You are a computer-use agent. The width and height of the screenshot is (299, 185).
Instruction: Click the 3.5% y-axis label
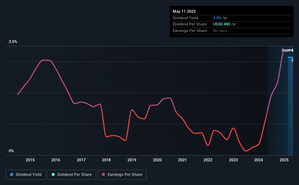click(13, 42)
